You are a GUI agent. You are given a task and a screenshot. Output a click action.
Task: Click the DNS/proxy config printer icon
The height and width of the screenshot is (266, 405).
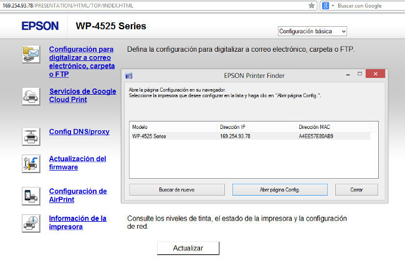coord(31,136)
